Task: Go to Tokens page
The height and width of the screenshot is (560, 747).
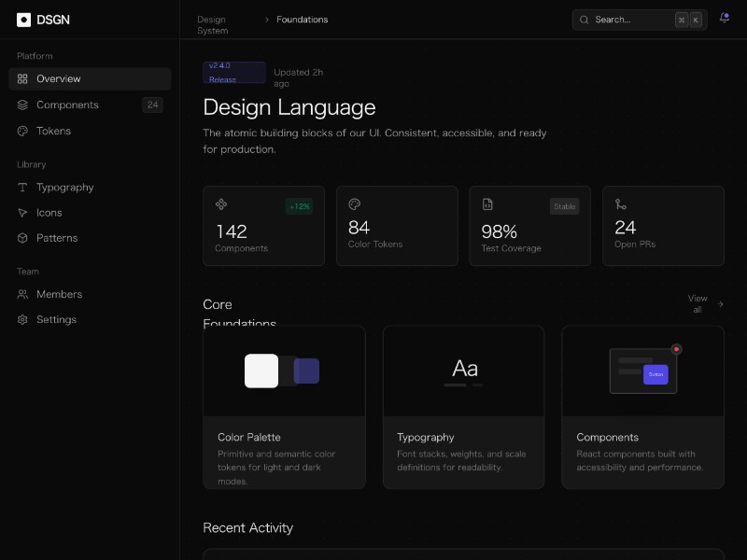Action: 53,132
